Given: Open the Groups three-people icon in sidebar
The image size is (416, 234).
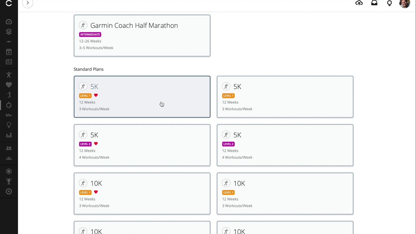Looking at the screenshot, I should click(9, 159).
